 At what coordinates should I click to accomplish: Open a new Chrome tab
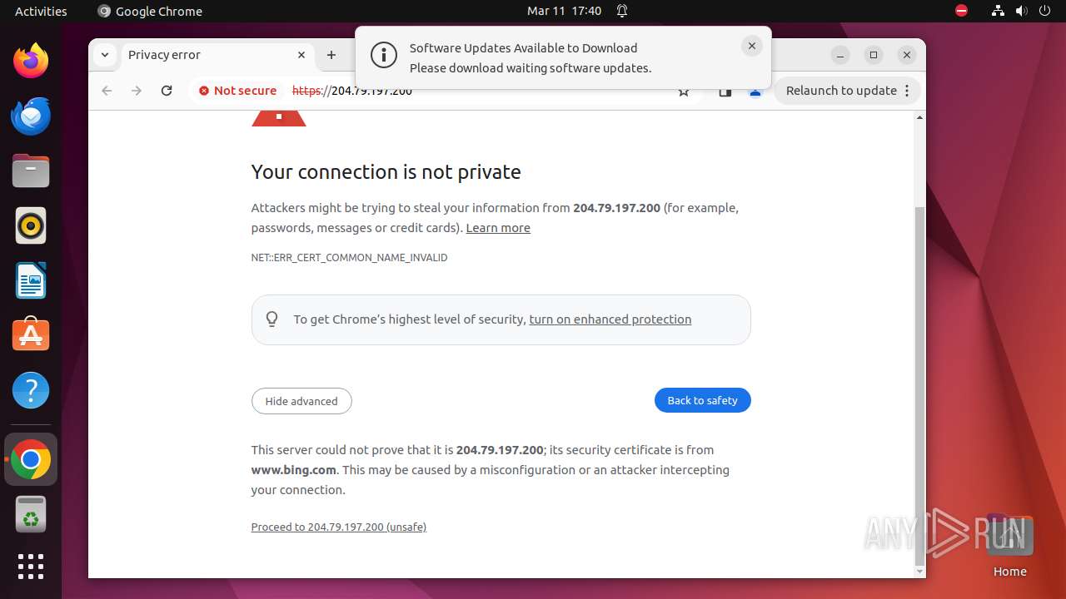coord(331,55)
